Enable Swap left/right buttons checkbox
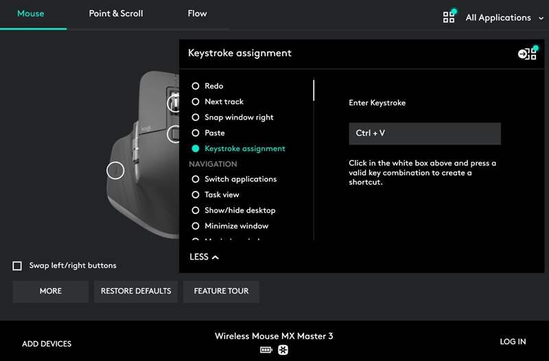Screen dimensions: 549x361 [17, 266]
